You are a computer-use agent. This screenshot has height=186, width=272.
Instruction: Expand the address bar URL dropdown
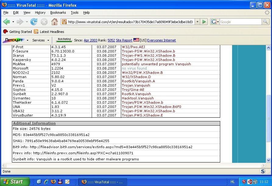point(197,22)
